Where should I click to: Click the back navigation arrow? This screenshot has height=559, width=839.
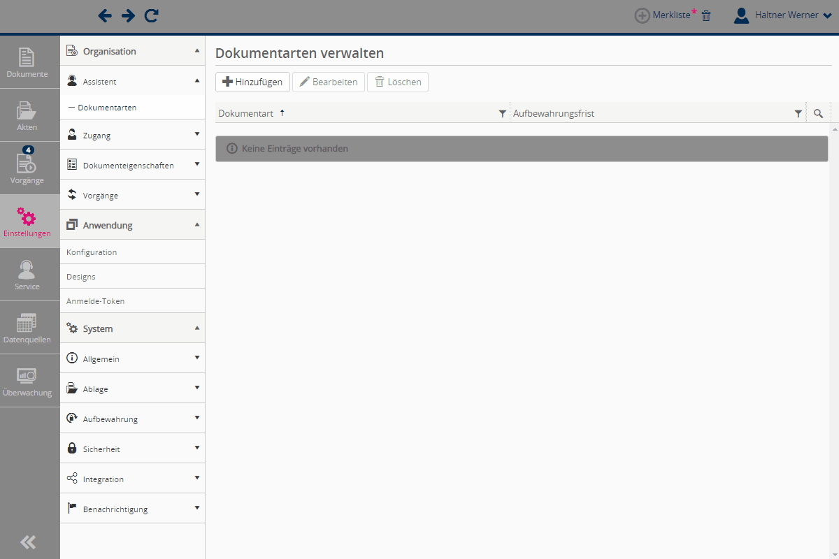105,15
